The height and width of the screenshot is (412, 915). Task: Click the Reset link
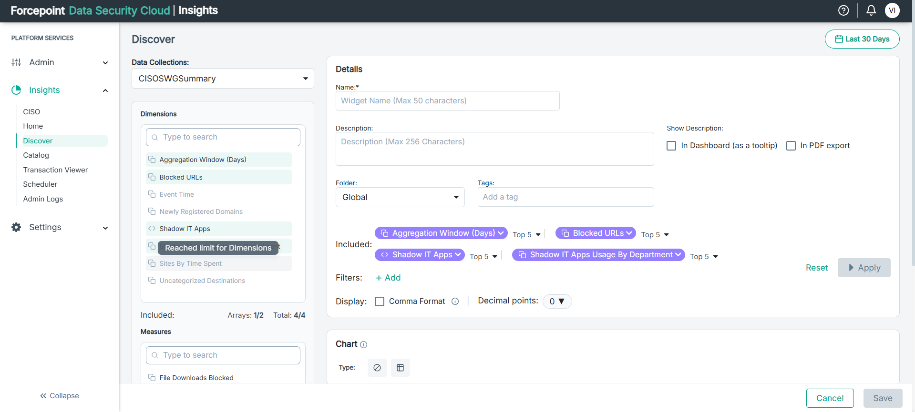coord(816,268)
